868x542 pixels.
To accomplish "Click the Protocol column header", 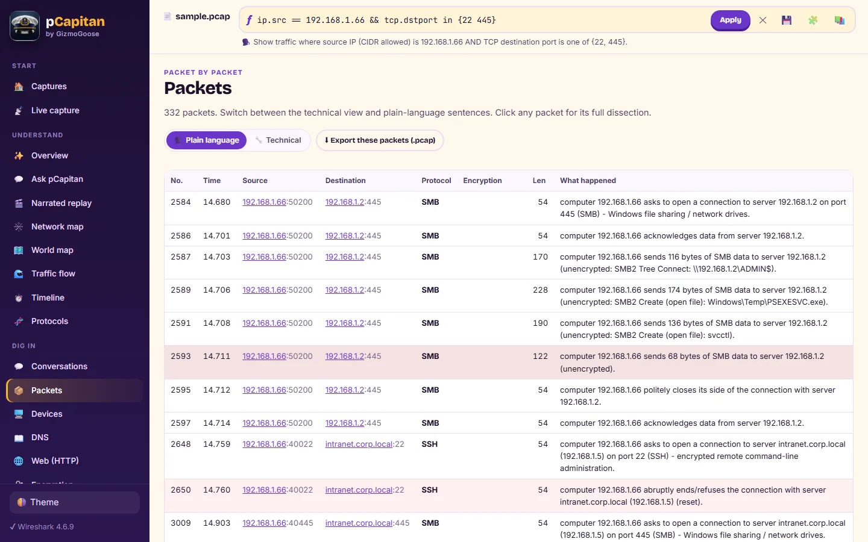I will pyautogui.click(x=436, y=181).
